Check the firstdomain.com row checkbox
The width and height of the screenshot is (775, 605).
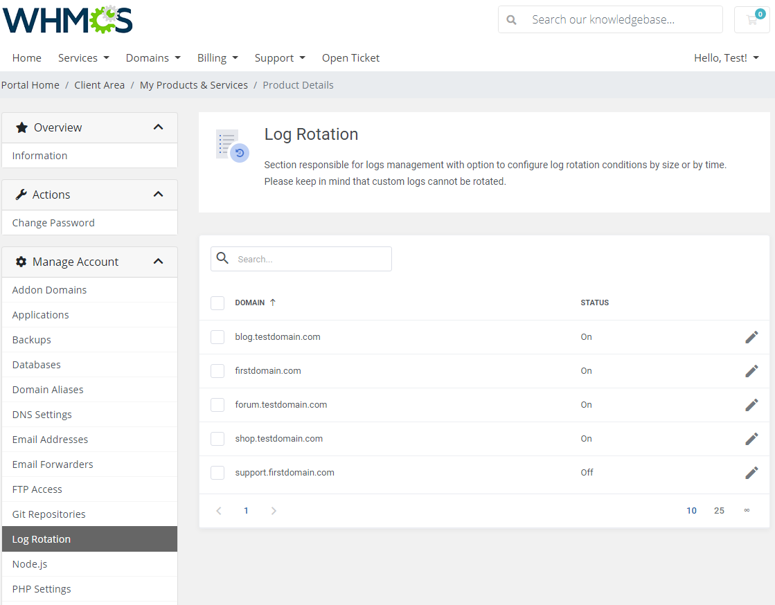click(217, 371)
